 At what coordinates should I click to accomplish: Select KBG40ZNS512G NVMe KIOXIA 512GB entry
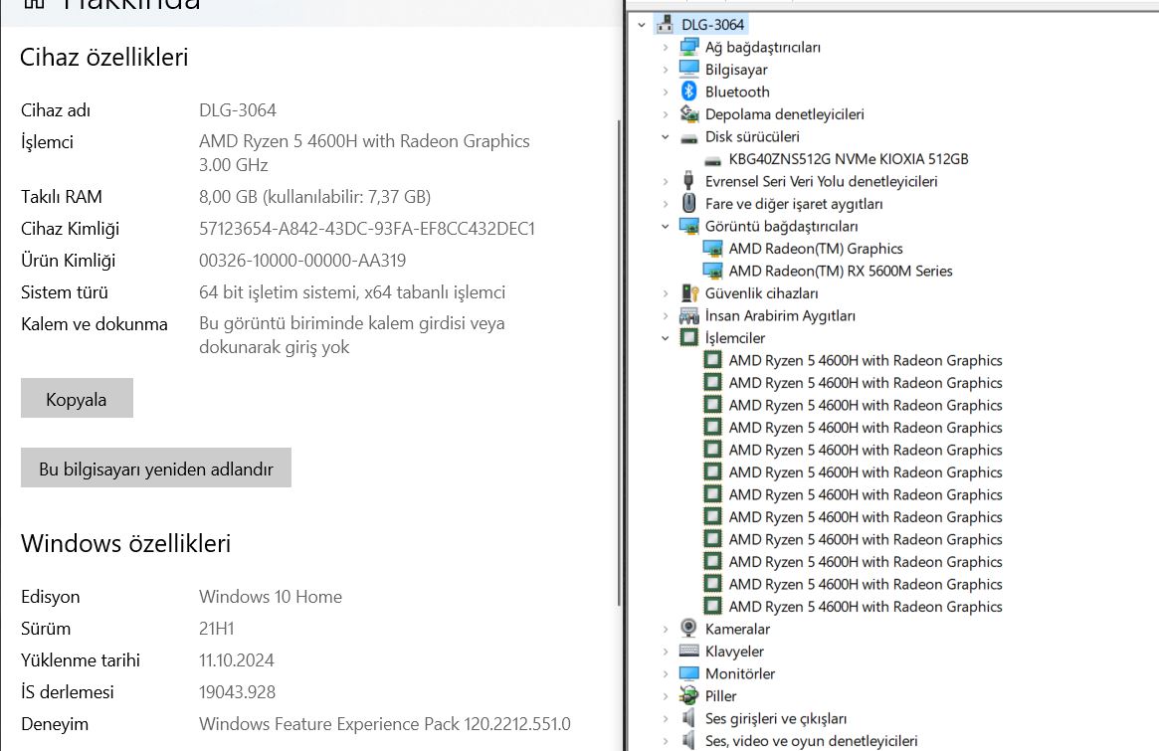point(848,159)
